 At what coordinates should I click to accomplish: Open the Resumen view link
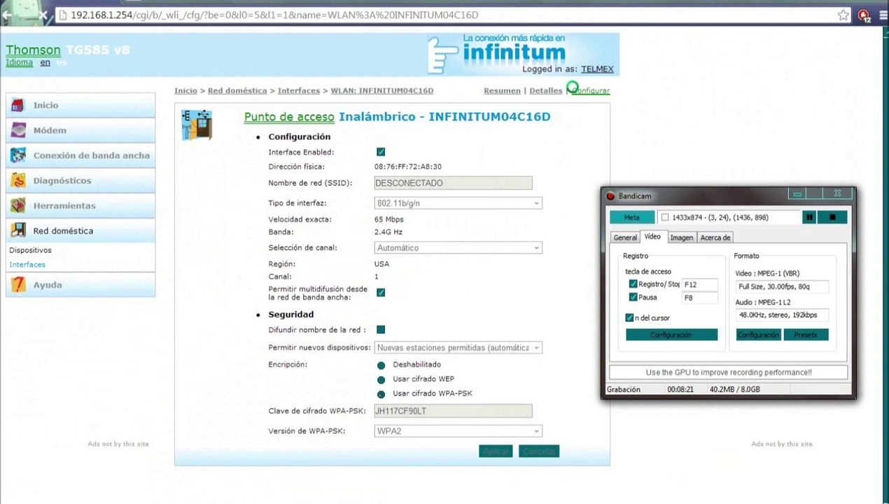(x=502, y=91)
